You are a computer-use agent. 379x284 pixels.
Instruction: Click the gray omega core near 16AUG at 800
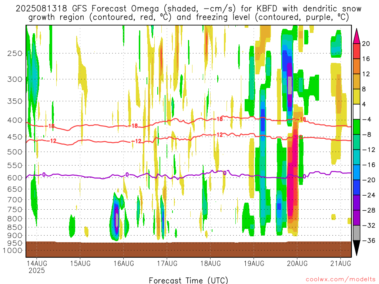[x=117, y=220]
